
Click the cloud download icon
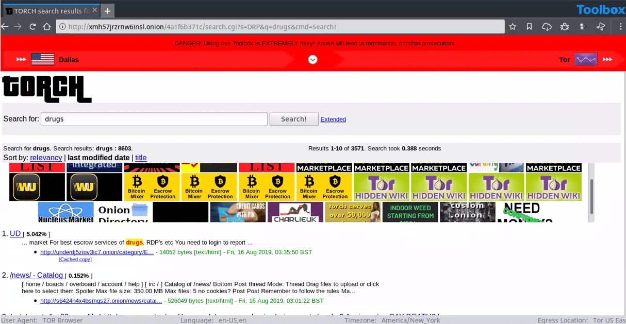click(547, 26)
